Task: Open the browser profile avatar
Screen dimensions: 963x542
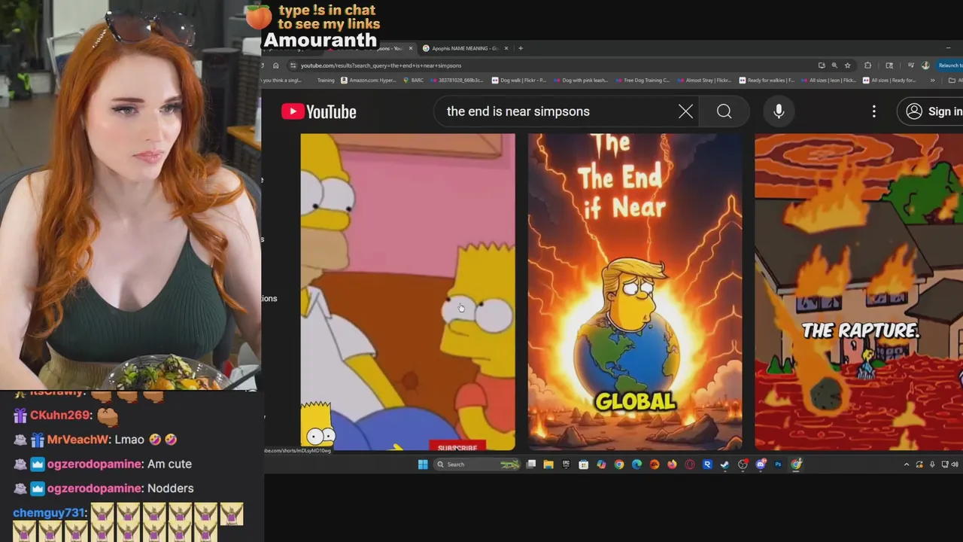Action: click(925, 65)
